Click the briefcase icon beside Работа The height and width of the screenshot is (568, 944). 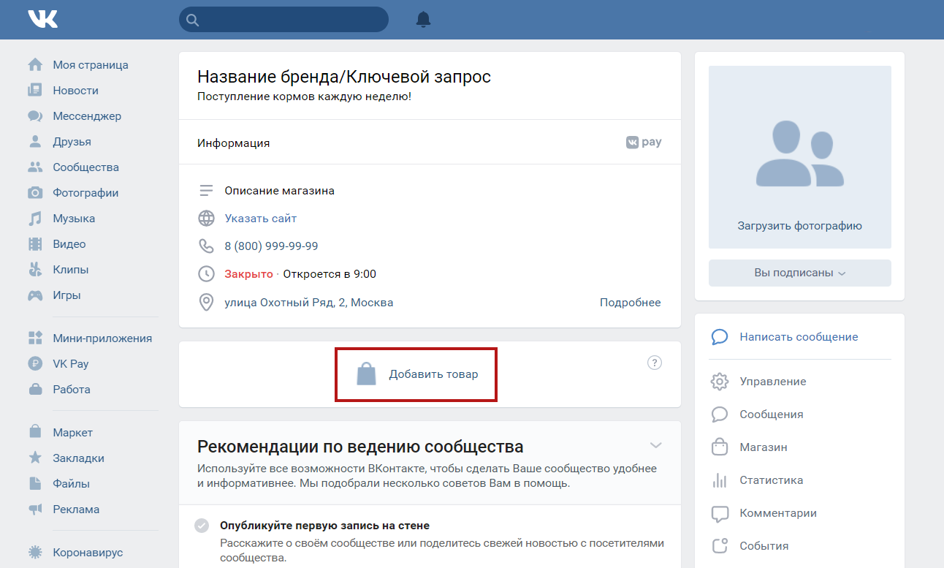click(35, 389)
